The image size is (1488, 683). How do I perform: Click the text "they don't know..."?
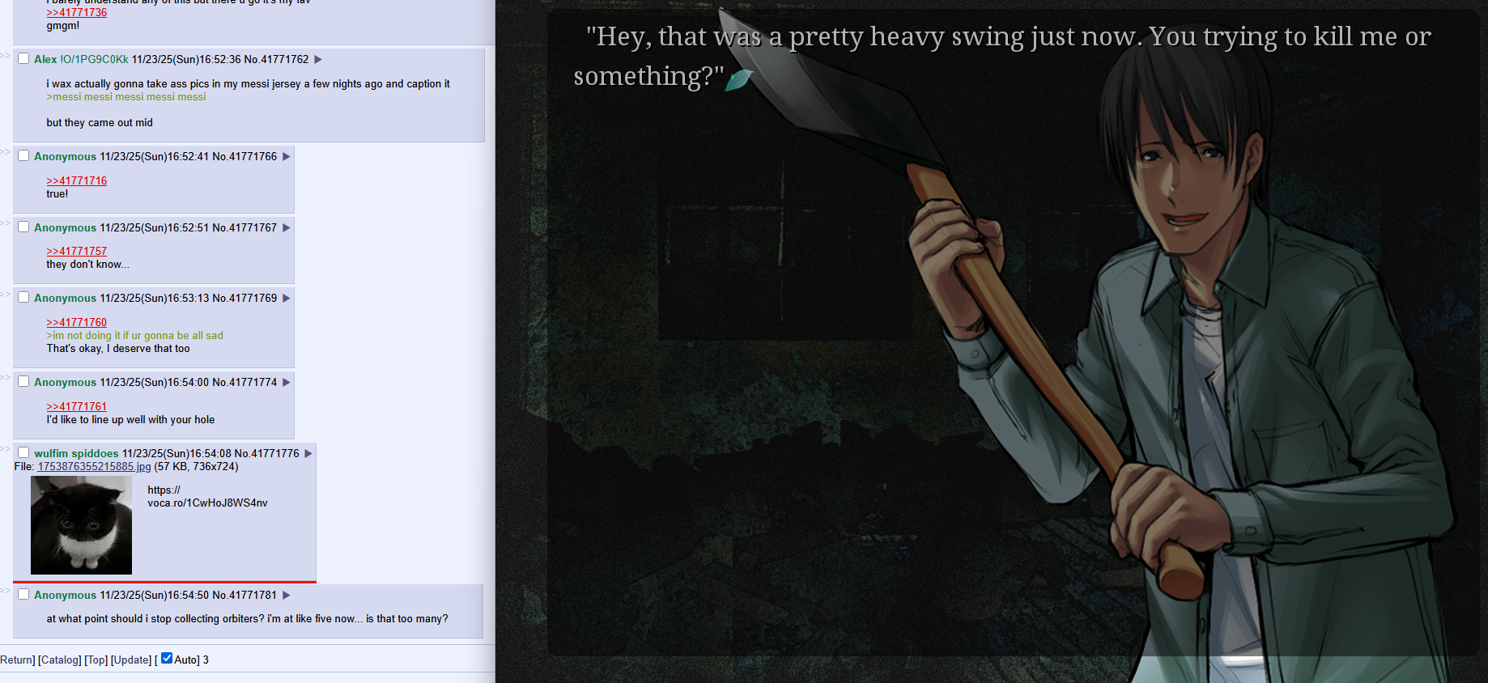coord(87,264)
